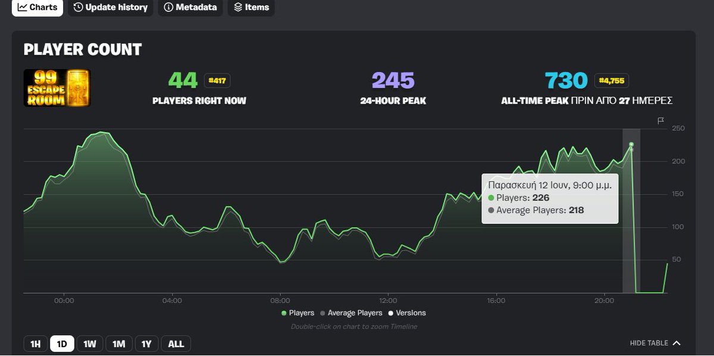
Task: Select the 1Y time range
Action: click(x=146, y=344)
